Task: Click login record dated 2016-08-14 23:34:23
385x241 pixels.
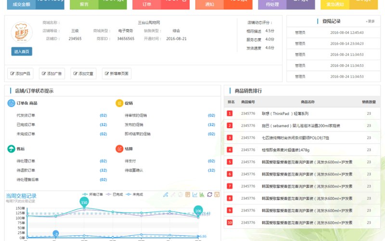Action: click(x=334, y=43)
